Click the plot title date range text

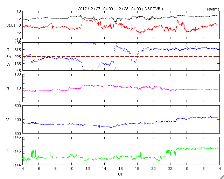point(120,9)
